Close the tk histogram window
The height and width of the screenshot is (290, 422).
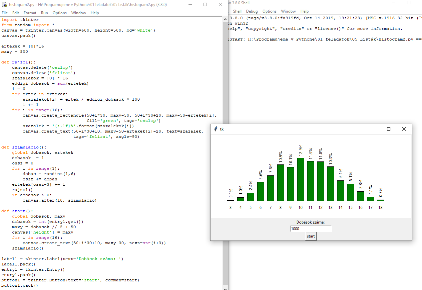[404, 129]
